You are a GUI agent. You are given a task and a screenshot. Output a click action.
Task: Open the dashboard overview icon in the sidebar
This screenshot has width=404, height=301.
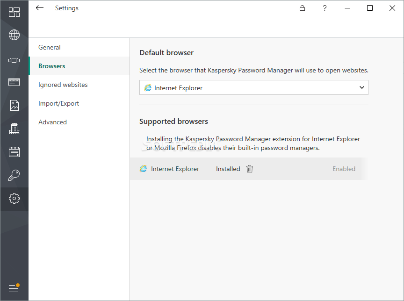[14, 12]
